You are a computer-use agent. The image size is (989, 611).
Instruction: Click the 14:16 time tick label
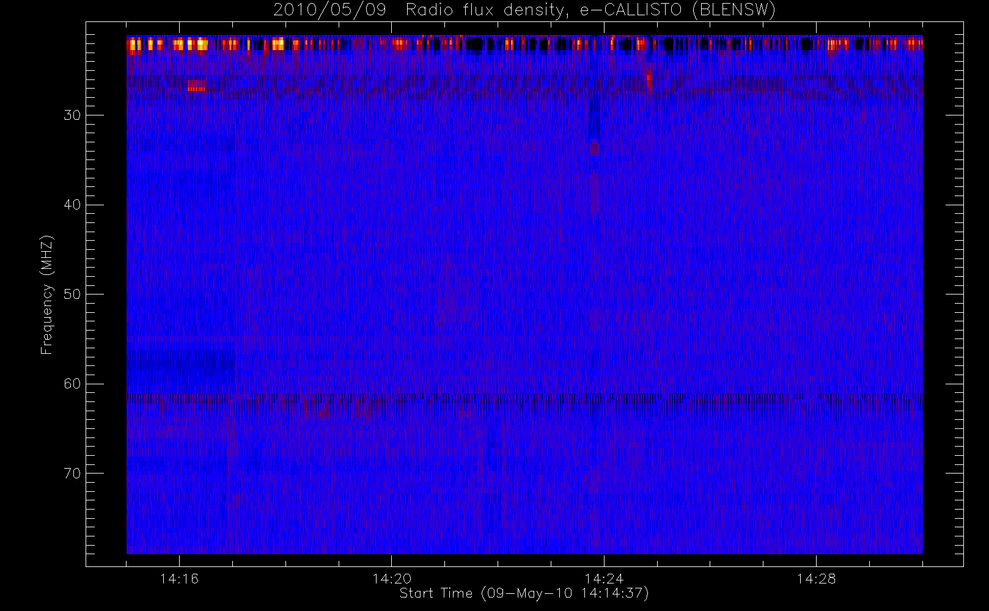coord(179,579)
